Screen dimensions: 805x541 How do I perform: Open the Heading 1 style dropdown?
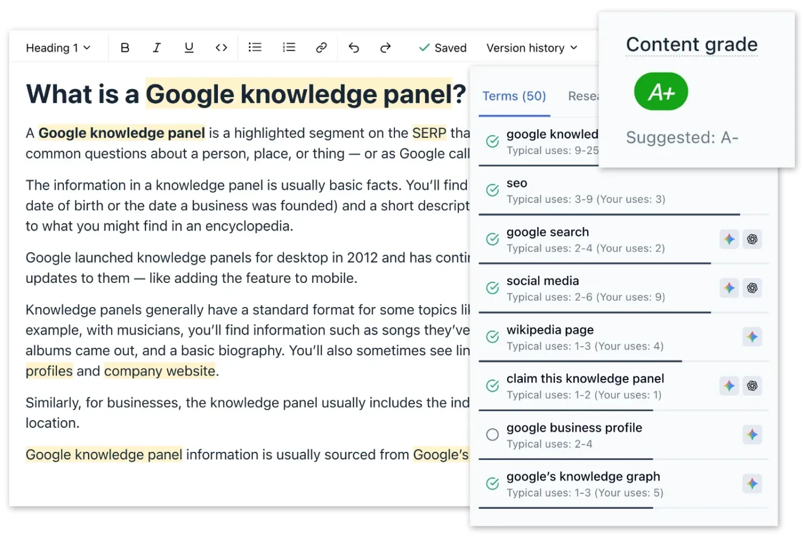[x=57, y=48]
